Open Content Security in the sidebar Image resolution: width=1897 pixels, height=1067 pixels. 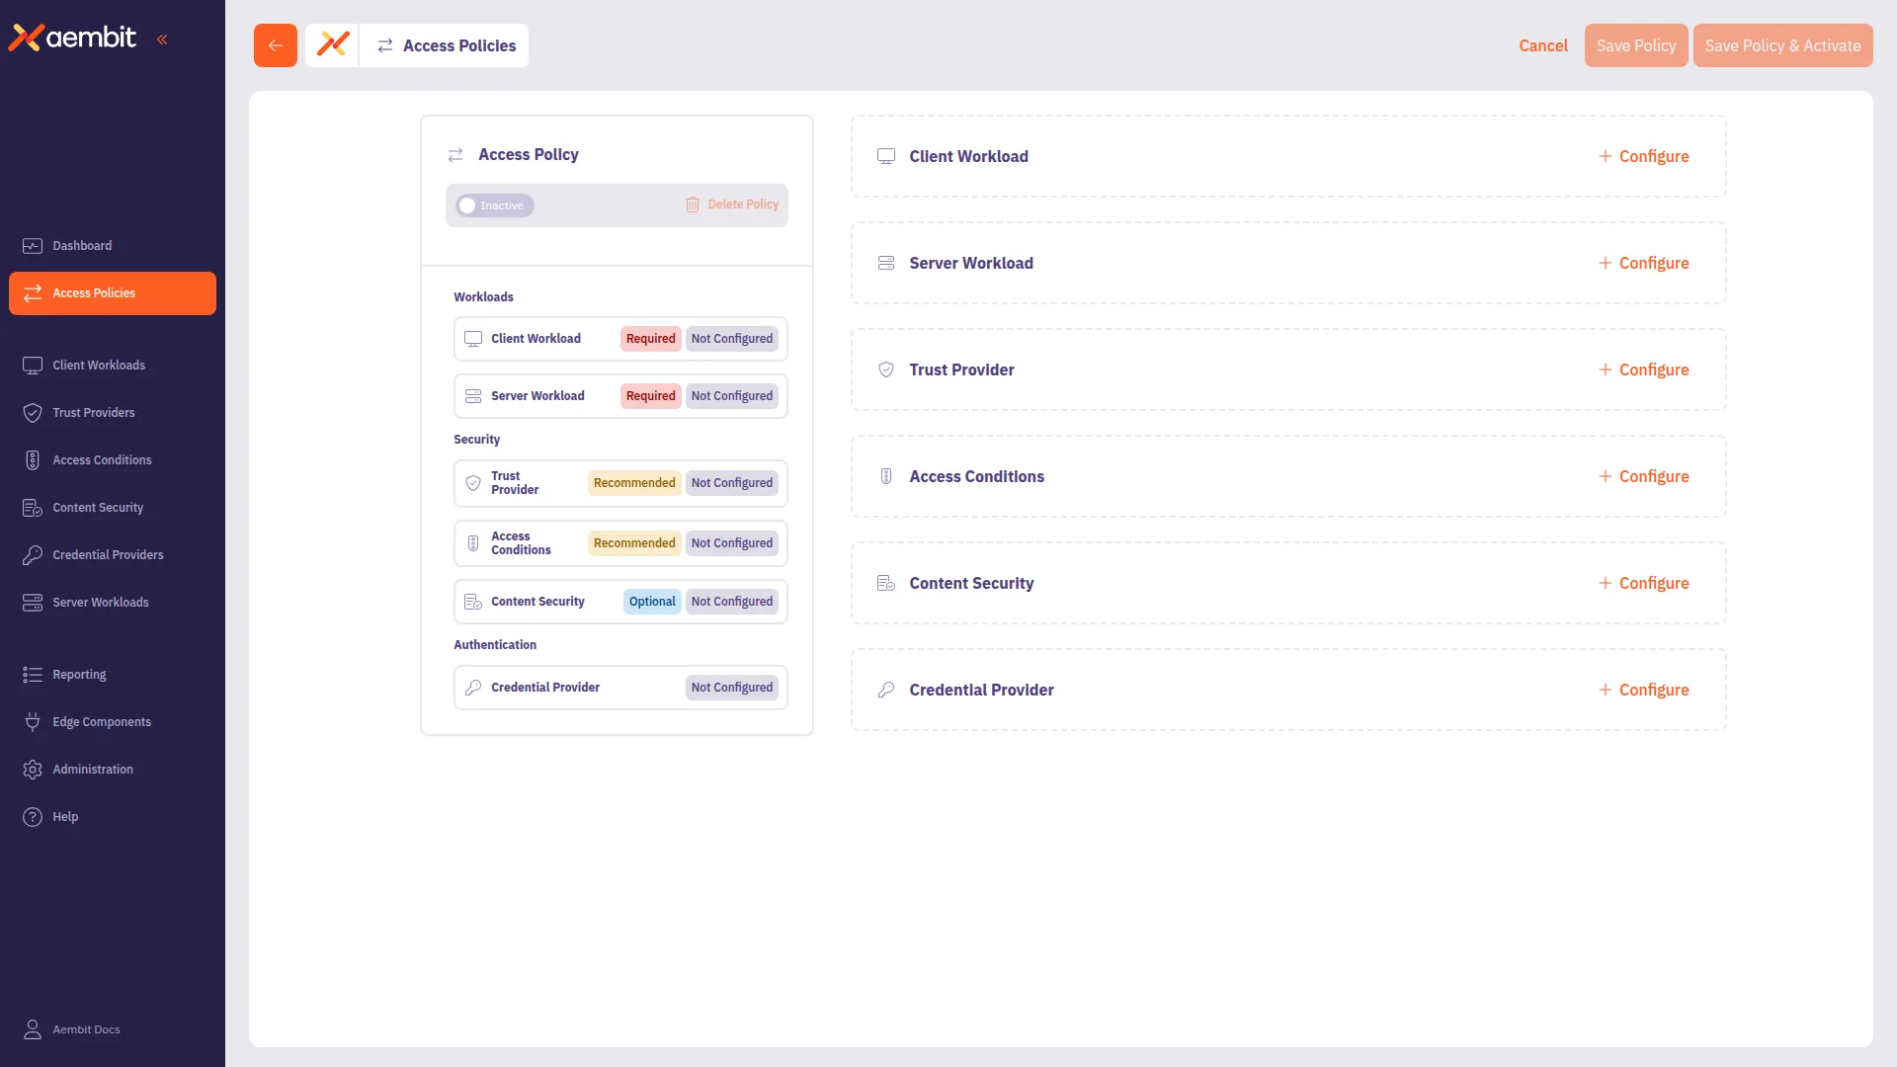pyautogui.click(x=113, y=508)
